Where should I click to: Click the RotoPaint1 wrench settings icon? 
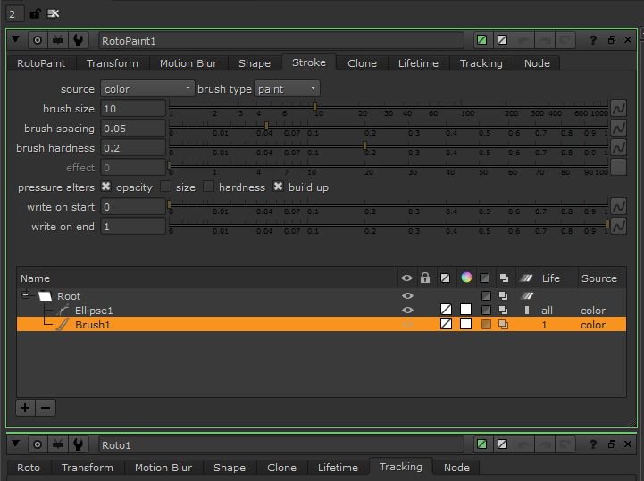tap(78, 40)
